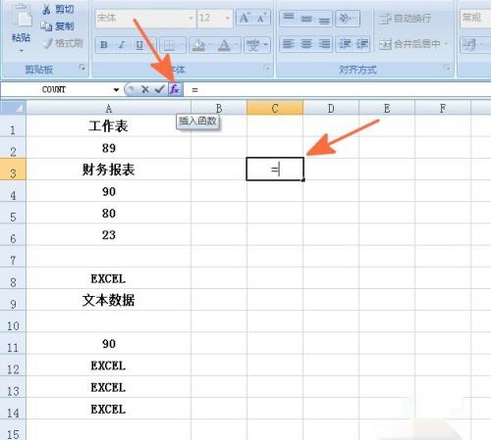Viewport: 491px width, 440px height.
Task: Open the number format dropdown (常规)
Action: [475, 18]
